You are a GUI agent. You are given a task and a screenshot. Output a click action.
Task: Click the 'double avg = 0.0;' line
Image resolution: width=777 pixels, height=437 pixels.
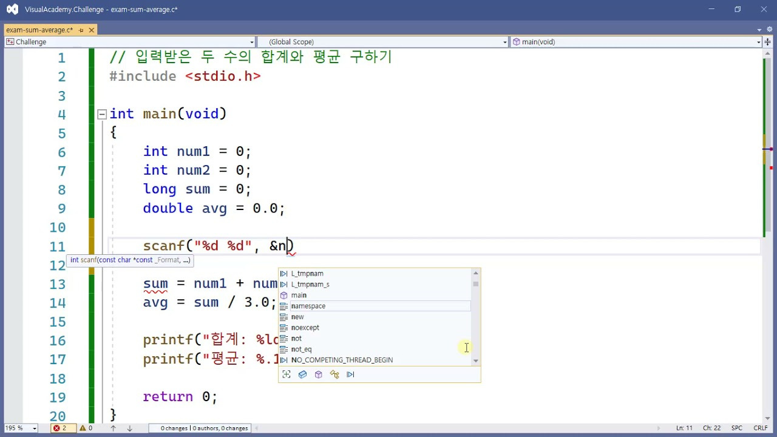214,209
